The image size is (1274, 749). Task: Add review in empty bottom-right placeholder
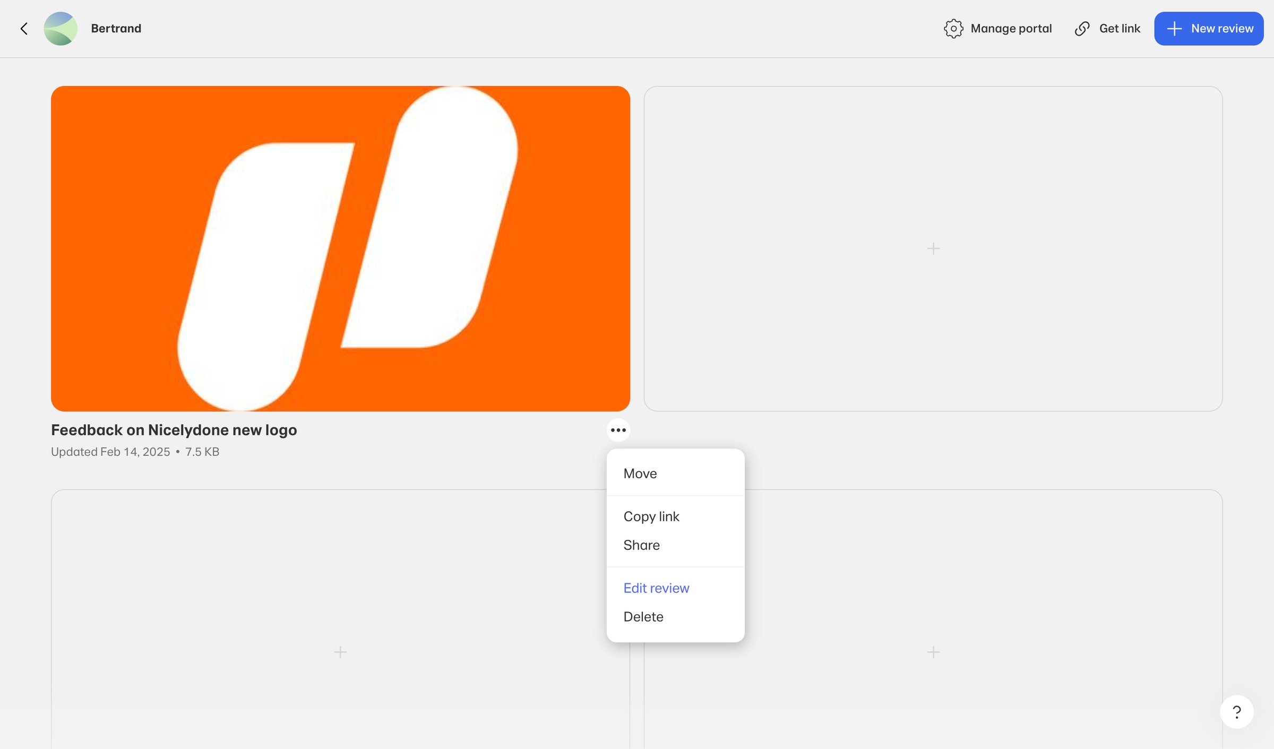pos(933,652)
